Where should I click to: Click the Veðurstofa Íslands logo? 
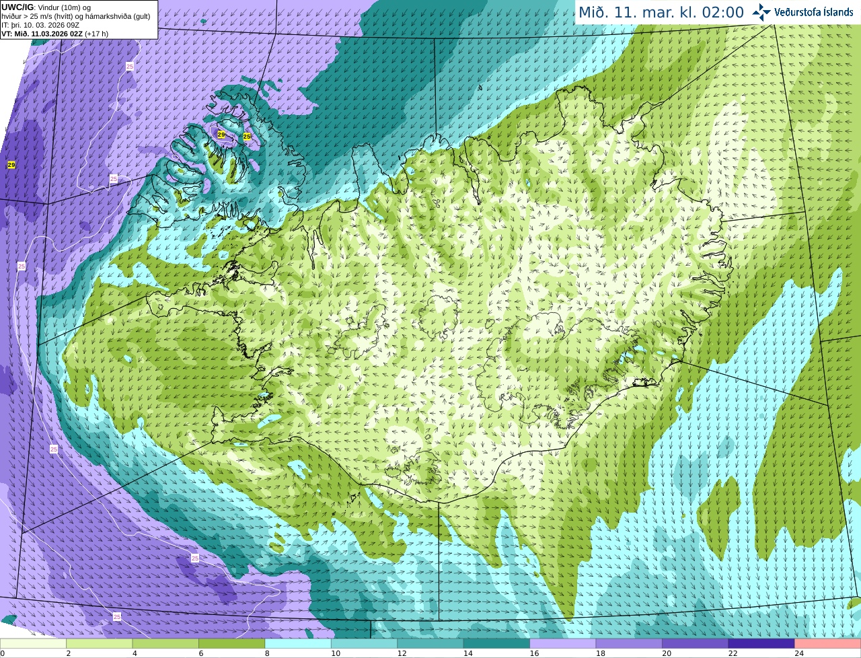802,12
